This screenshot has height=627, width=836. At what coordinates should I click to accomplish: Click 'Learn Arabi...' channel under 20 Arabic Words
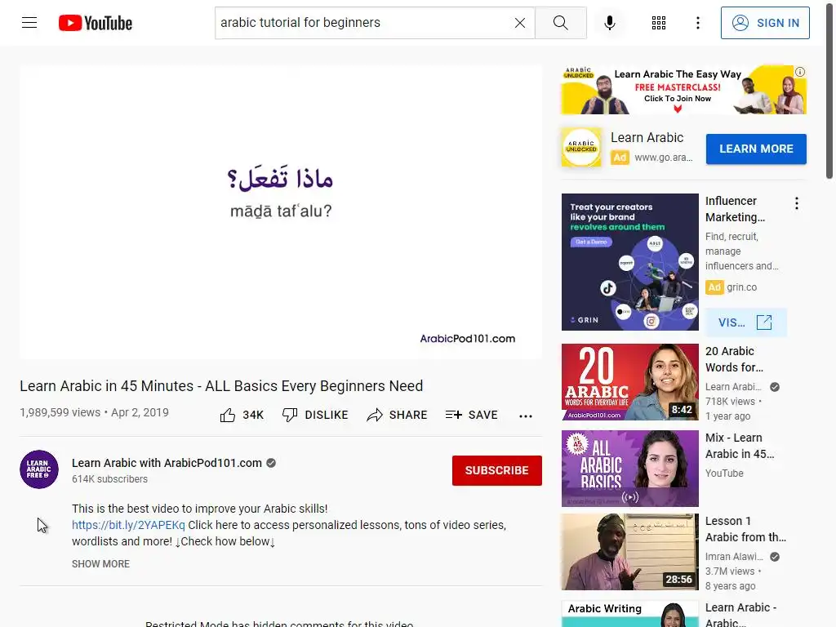point(733,387)
